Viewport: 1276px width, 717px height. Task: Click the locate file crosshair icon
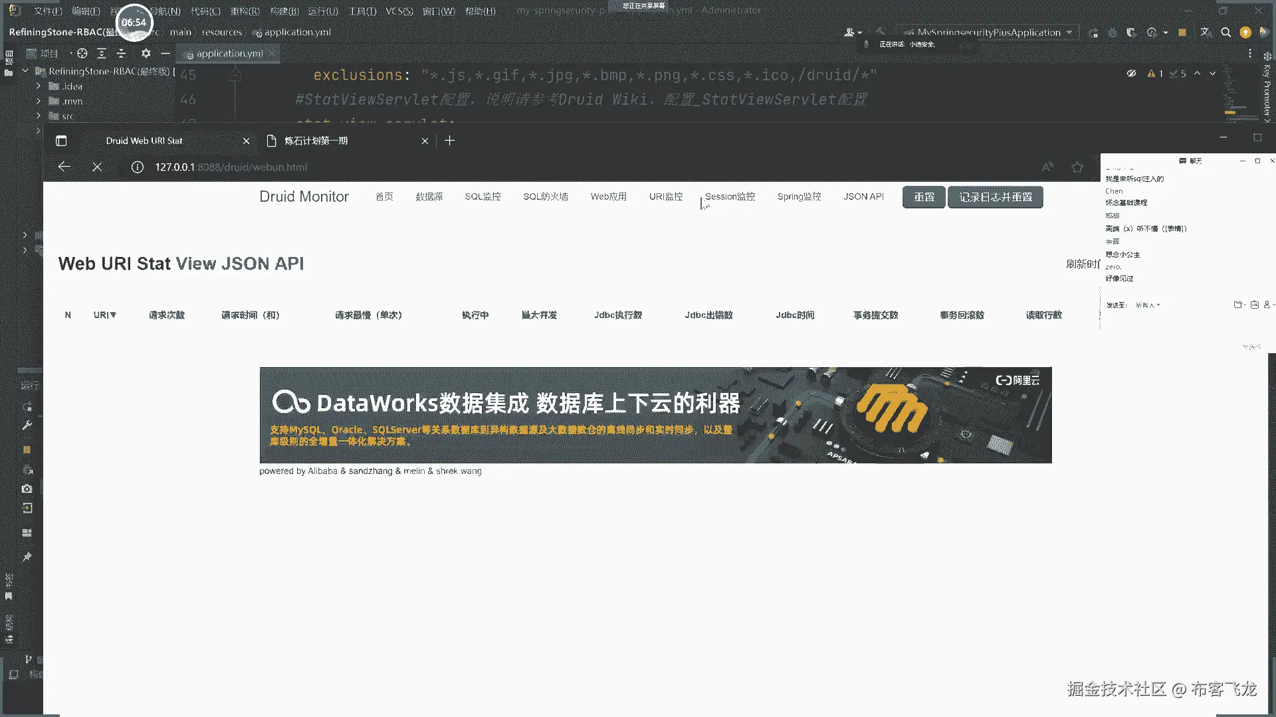(82, 54)
